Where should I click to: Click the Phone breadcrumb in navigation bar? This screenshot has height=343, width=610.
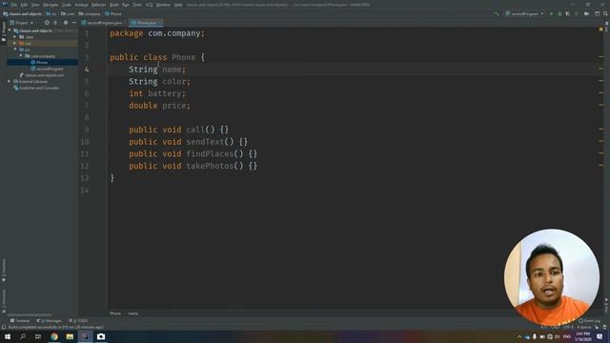pos(113,13)
